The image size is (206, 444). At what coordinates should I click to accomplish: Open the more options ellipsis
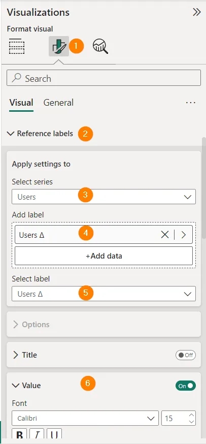pyautogui.click(x=190, y=103)
